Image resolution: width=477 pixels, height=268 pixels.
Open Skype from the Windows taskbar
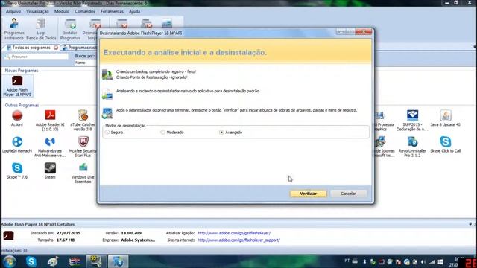[31, 261]
